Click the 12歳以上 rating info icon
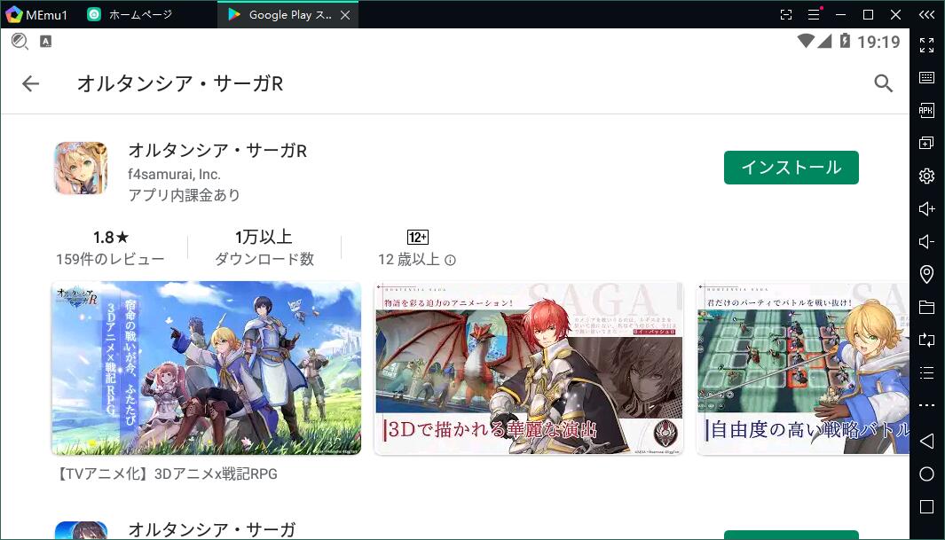 450,261
